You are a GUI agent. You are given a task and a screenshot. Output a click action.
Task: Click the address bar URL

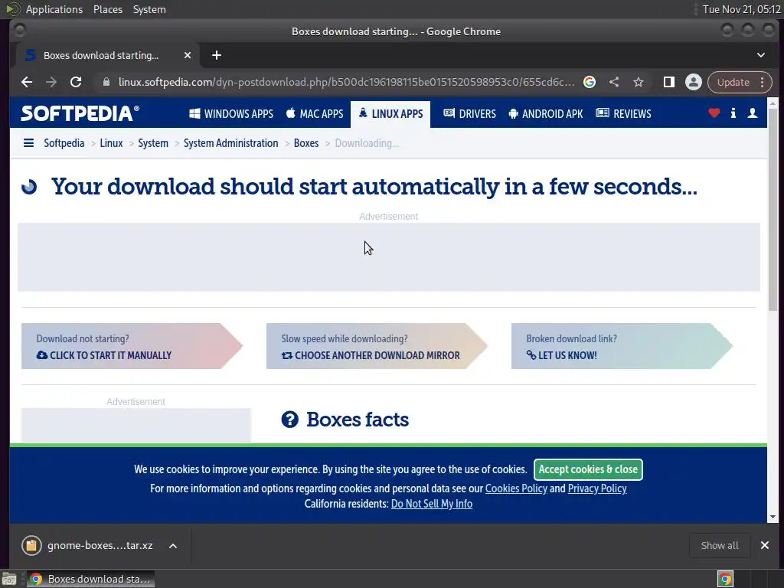346,82
